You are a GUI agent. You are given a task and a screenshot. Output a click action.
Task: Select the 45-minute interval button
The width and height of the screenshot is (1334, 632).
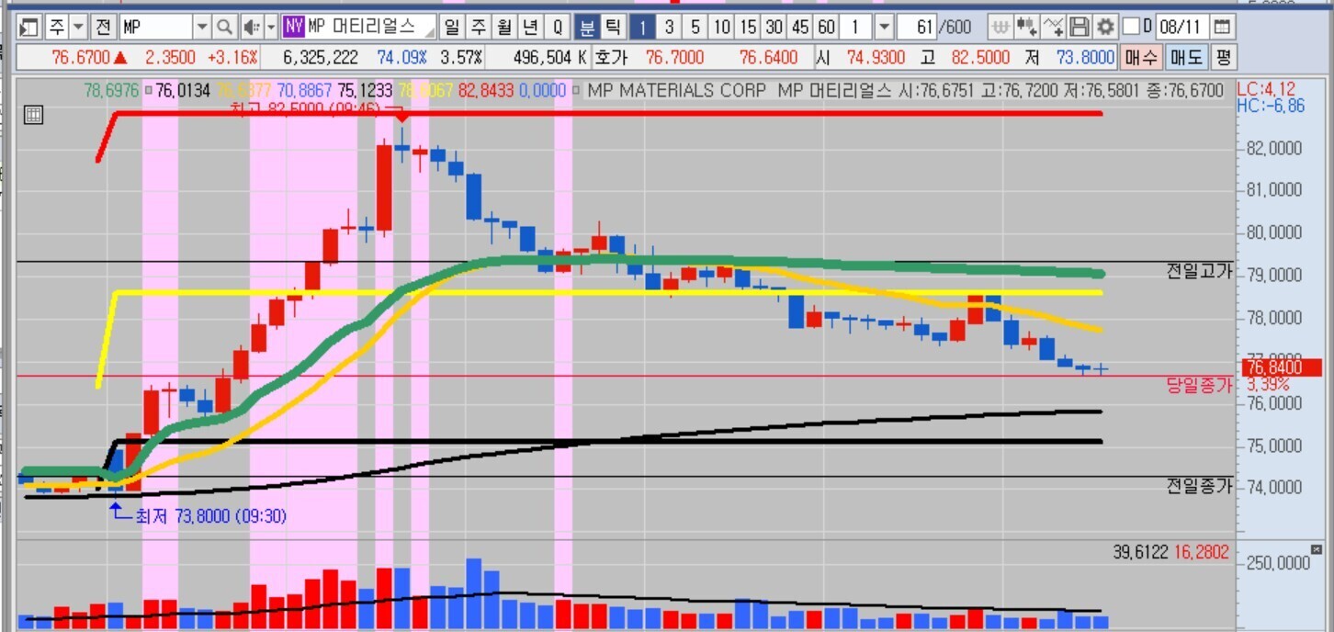801,26
